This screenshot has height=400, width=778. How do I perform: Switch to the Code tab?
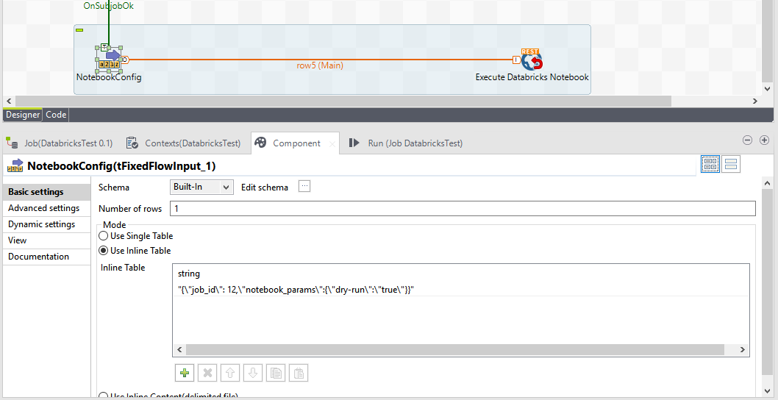click(56, 115)
